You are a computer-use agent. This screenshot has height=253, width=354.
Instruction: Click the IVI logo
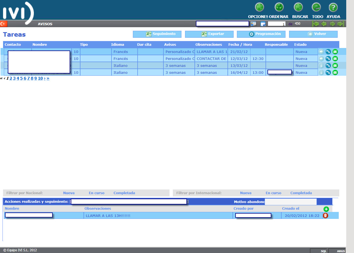pos(18,13)
